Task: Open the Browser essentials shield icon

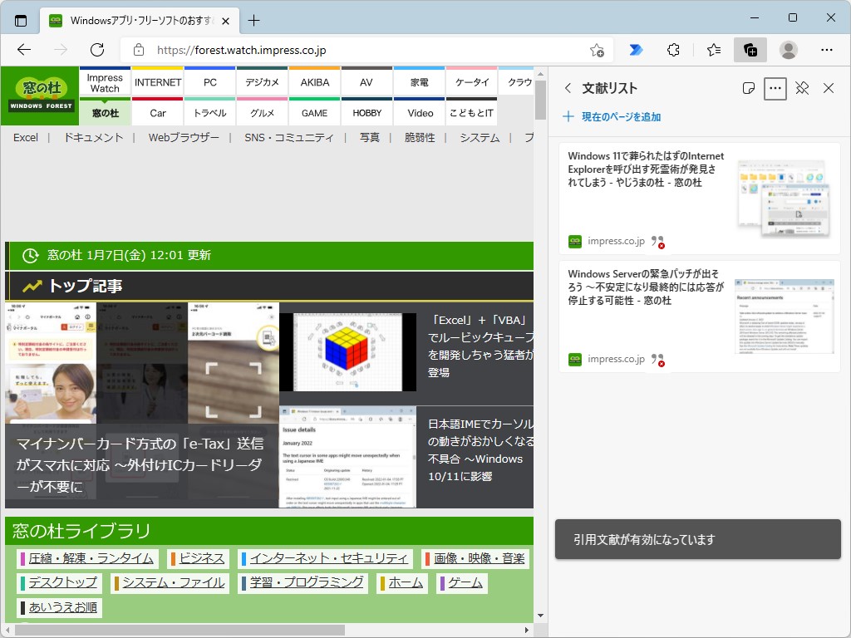Action: pos(673,50)
